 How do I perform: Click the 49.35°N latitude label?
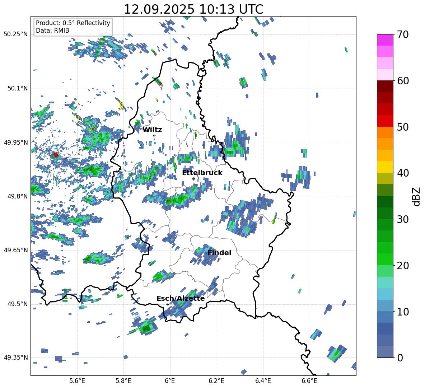click(x=16, y=357)
